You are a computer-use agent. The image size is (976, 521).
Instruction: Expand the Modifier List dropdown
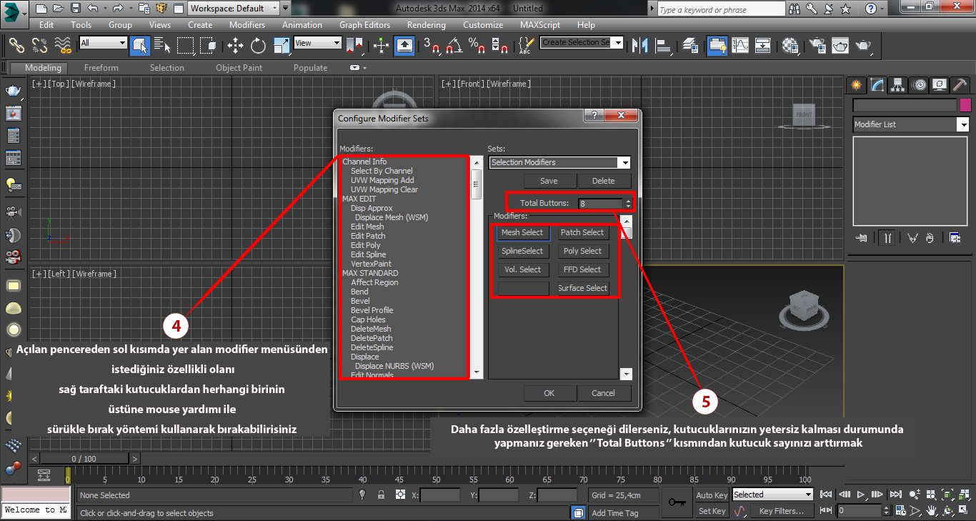coord(910,124)
